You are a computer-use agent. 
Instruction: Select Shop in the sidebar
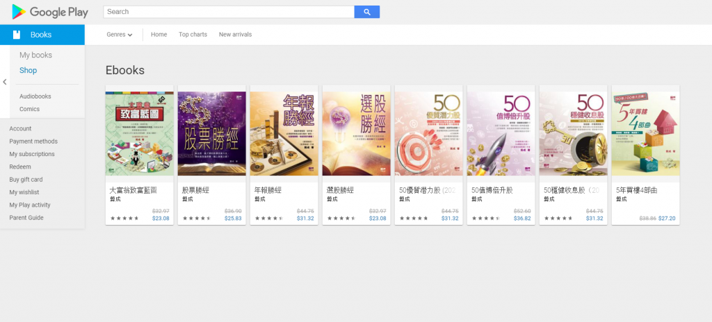tap(28, 70)
